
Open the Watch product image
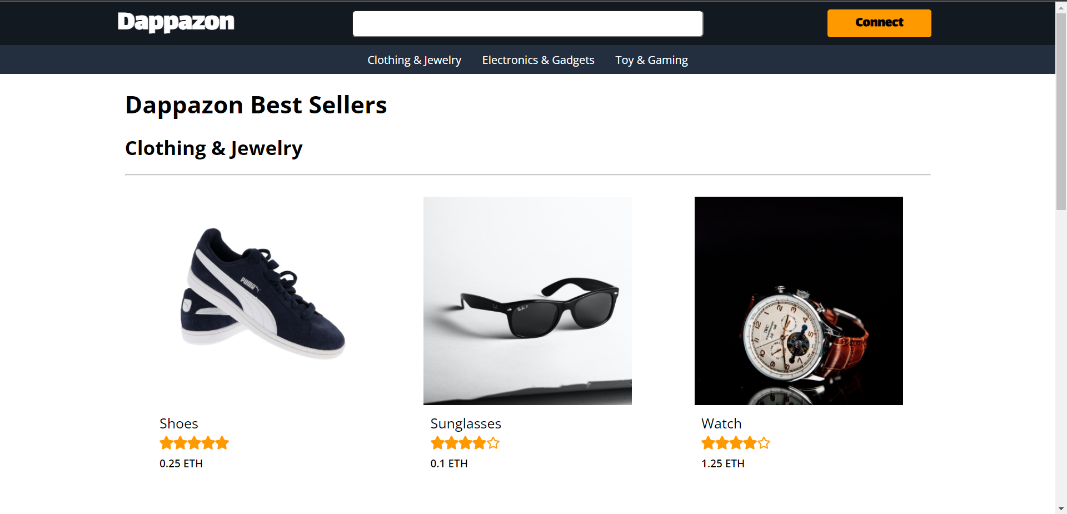[799, 301]
